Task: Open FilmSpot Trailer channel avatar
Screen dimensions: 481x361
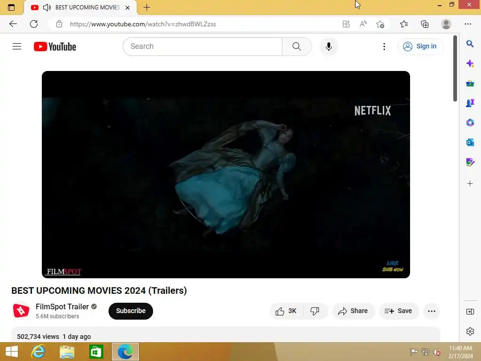Action: [21, 311]
